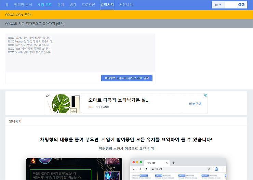Click the 여러명의 소환사 이름으로 요약 검색 button
The image size is (253, 180).
[x=127, y=78]
